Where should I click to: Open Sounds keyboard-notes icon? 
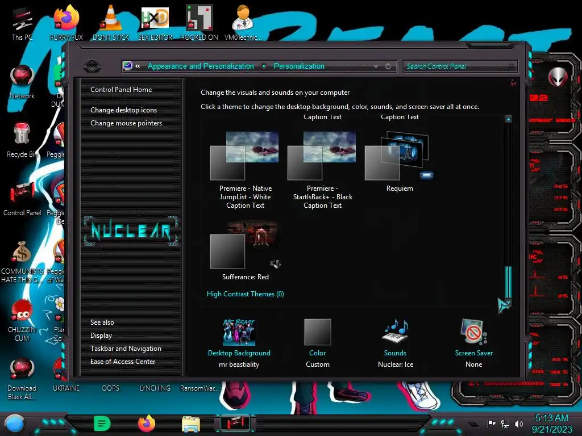[x=396, y=332]
